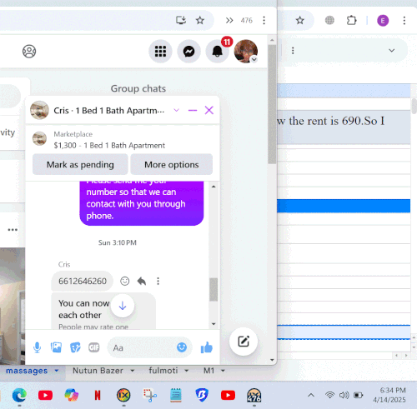Image resolution: width=417 pixels, height=409 pixels.
Task: Open the chat settings chevron beside Cris
Action: [x=176, y=110]
